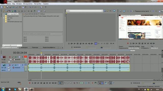The image size is (163, 91).
Task: Click the video preview thumbnail image
Action: (x=141, y=27)
